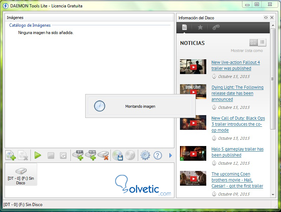Maximize the DAEMON Tools Lite window

pos(257,5)
